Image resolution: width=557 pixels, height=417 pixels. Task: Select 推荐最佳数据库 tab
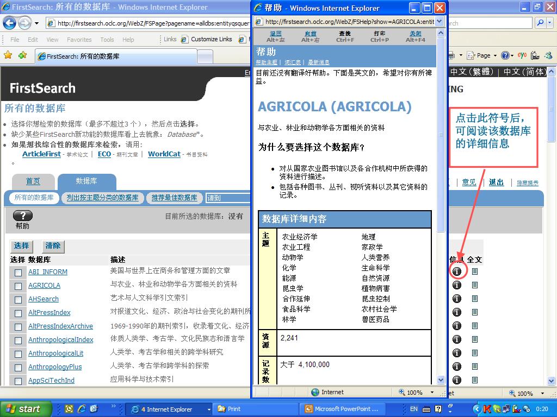click(175, 198)
